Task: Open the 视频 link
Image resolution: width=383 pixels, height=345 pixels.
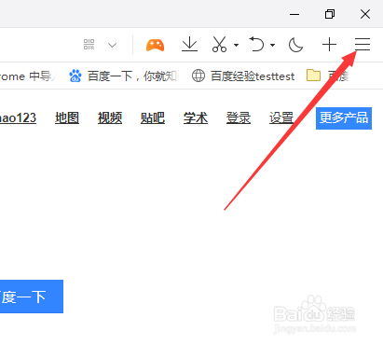Action: point(110,118)
